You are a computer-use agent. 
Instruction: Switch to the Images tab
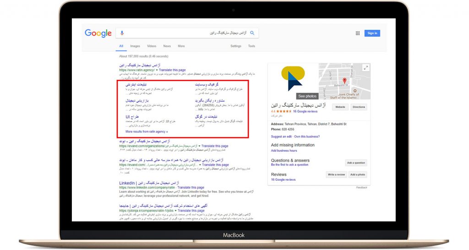point(135,46)
